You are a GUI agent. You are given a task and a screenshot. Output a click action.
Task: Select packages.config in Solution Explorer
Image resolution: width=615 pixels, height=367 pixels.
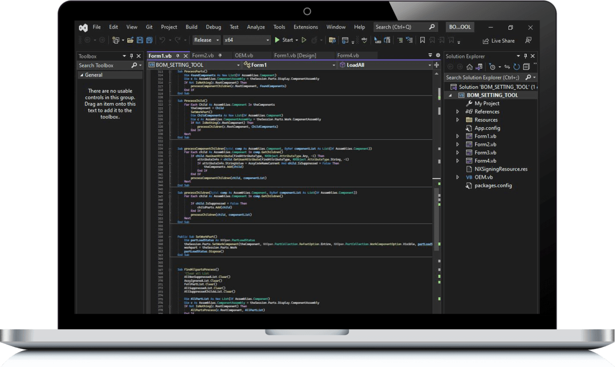coord(493,186)
